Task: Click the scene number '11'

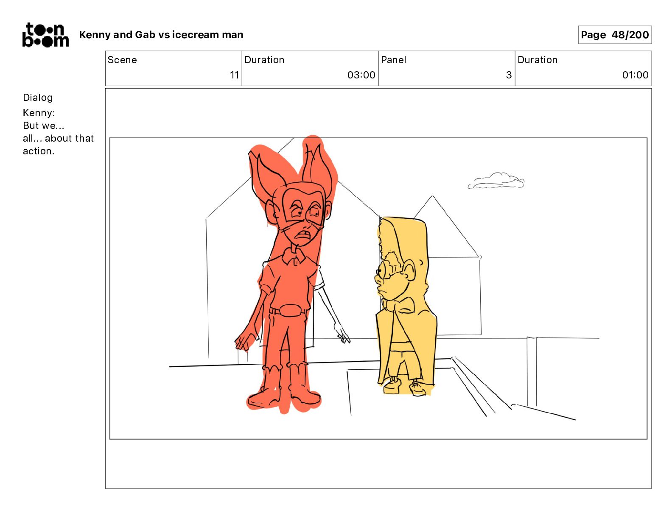Action: (235, 75)
